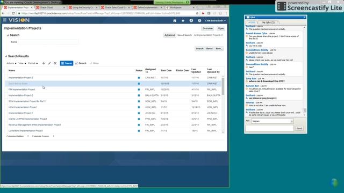The height and width of the screenshot is (193, 344).
Task: Bookmark the page with the address bar star
Action: pyautogui.click(x=197, y=13)
